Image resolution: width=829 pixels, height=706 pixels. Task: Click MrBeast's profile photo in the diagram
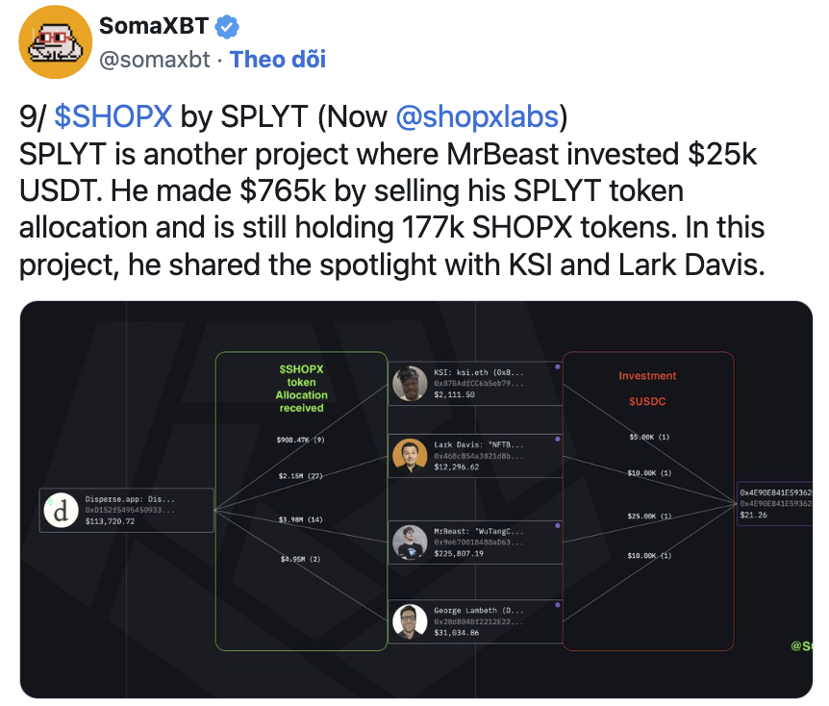click(410, 542)
